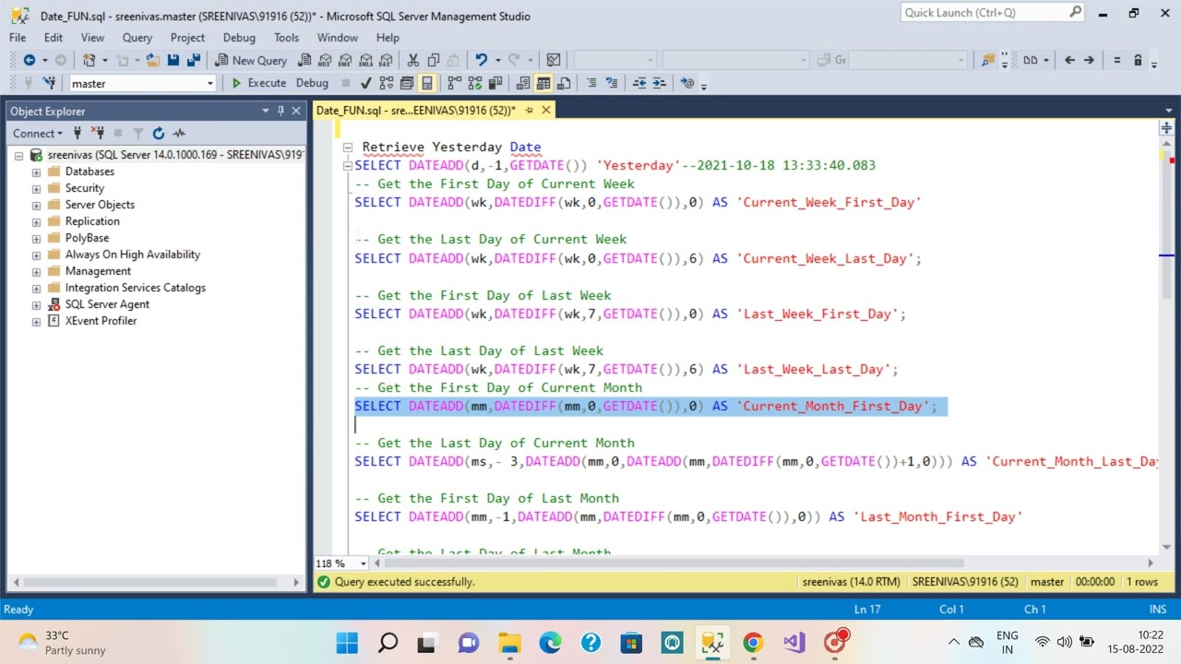Select Results to File mode

coord(564,83)
